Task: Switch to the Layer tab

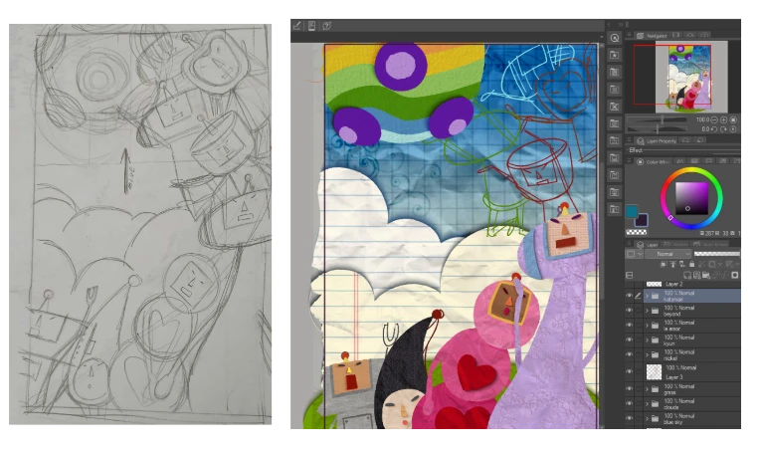Action: [648, 244]
